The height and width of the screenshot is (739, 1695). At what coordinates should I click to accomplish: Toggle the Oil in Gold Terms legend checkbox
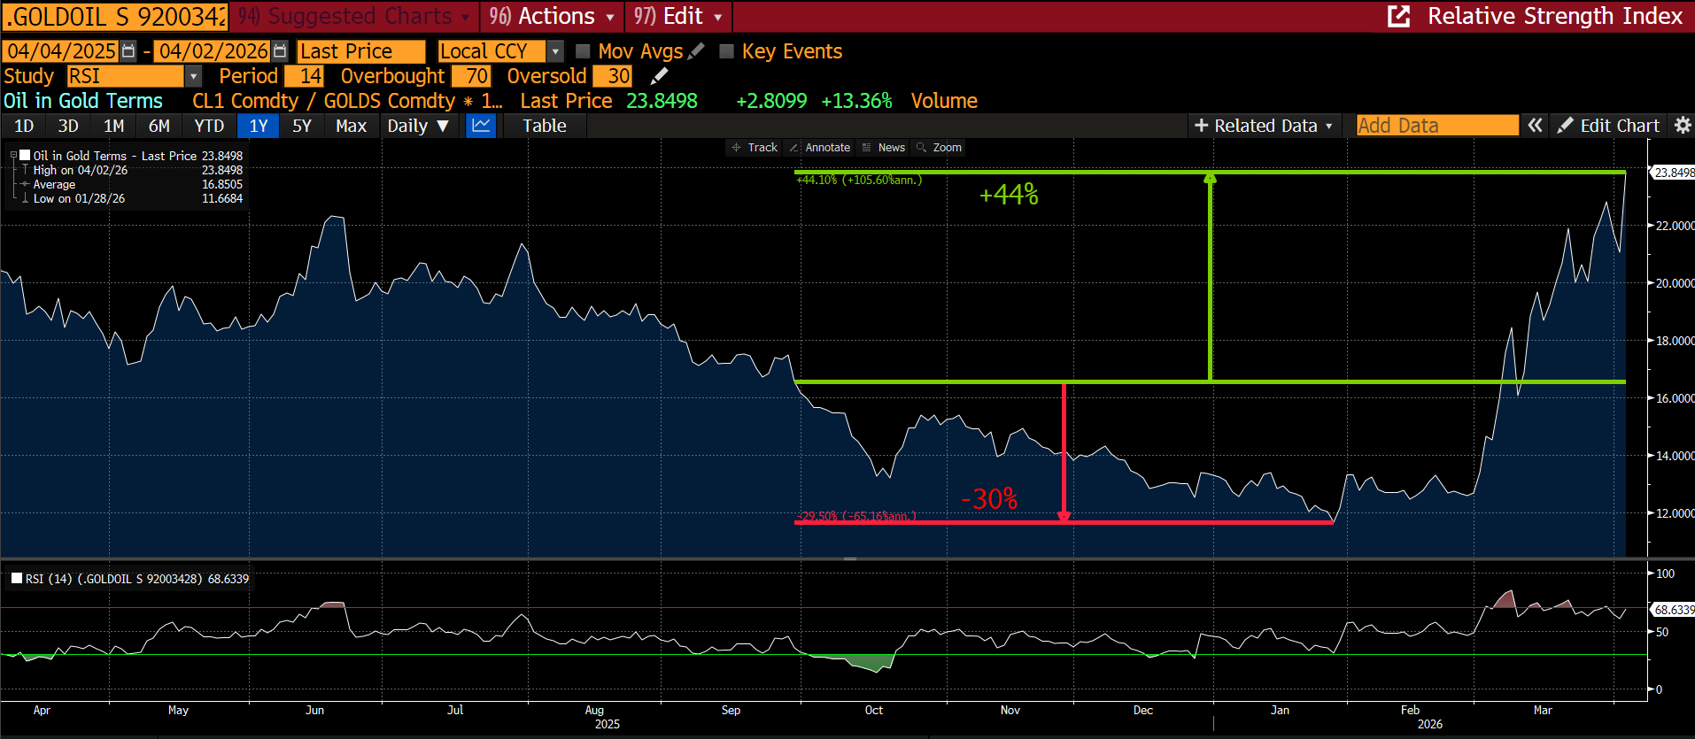click(x=25, y=155)
